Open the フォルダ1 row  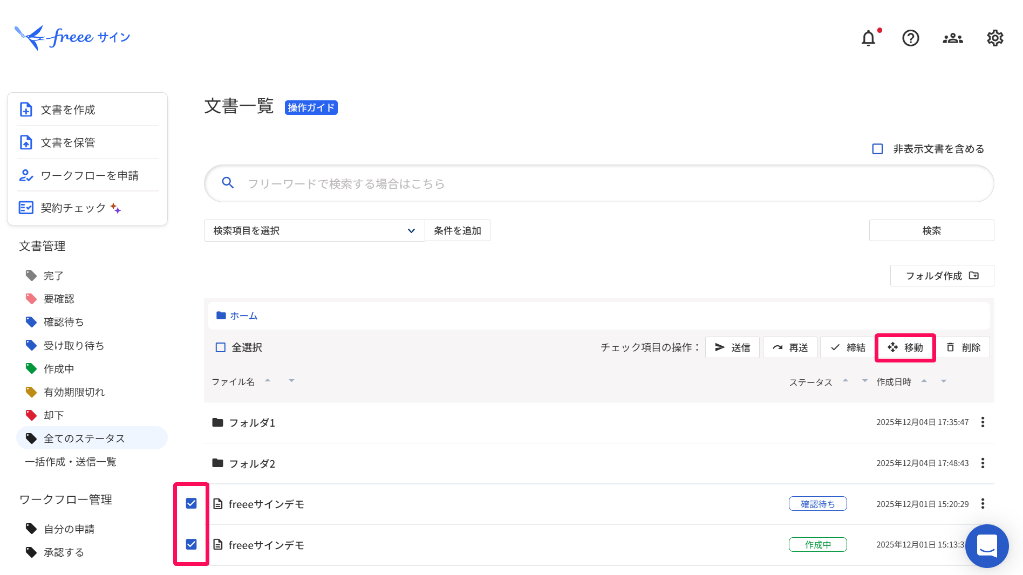pos(599,422)
